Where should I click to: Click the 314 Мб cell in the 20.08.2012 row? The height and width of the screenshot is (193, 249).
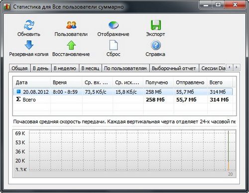[218, 92]
